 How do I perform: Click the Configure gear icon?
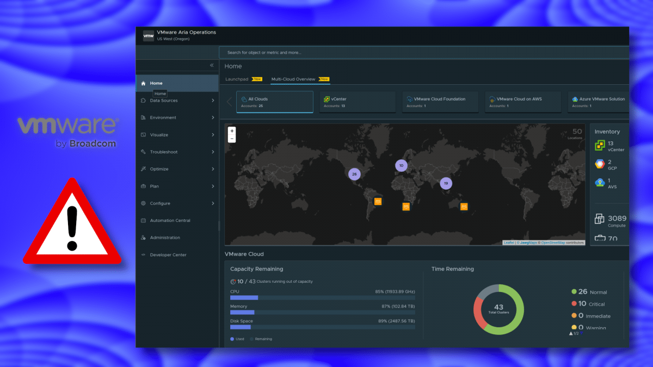tap(143, 203)
